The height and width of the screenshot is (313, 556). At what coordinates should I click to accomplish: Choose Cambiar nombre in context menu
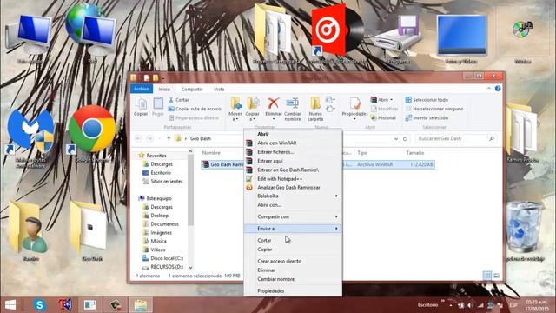293,279
